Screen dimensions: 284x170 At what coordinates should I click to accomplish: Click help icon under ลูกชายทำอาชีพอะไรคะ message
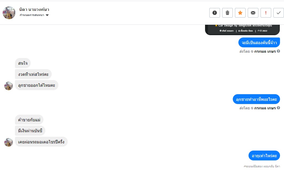[278, 108]
